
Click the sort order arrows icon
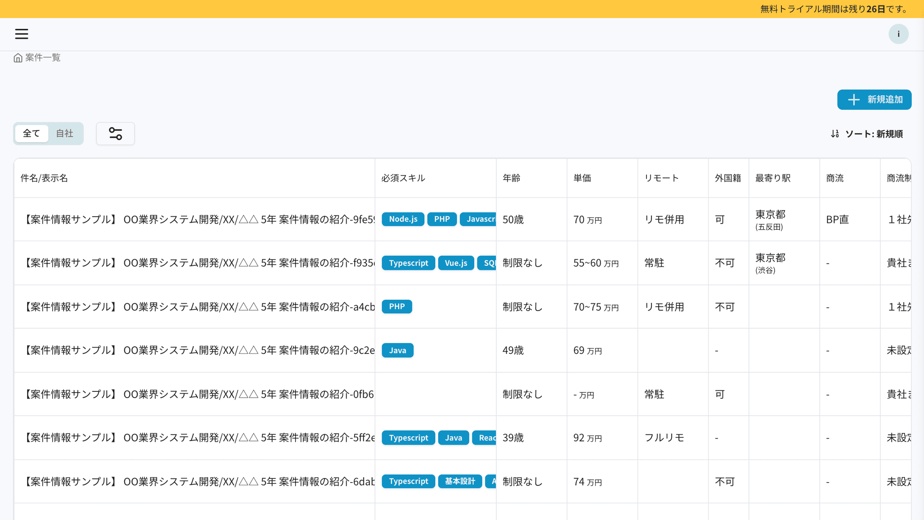835,134
